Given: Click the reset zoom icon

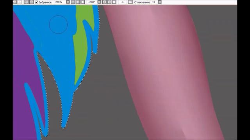Looking at the screenshot, I should [x=82, y=2].
